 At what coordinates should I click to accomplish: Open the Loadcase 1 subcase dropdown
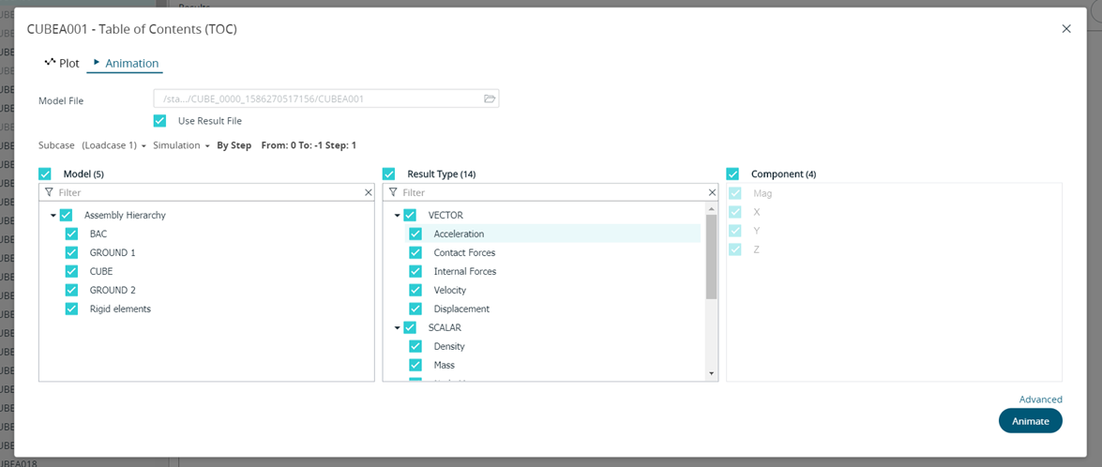pos(113,145)
